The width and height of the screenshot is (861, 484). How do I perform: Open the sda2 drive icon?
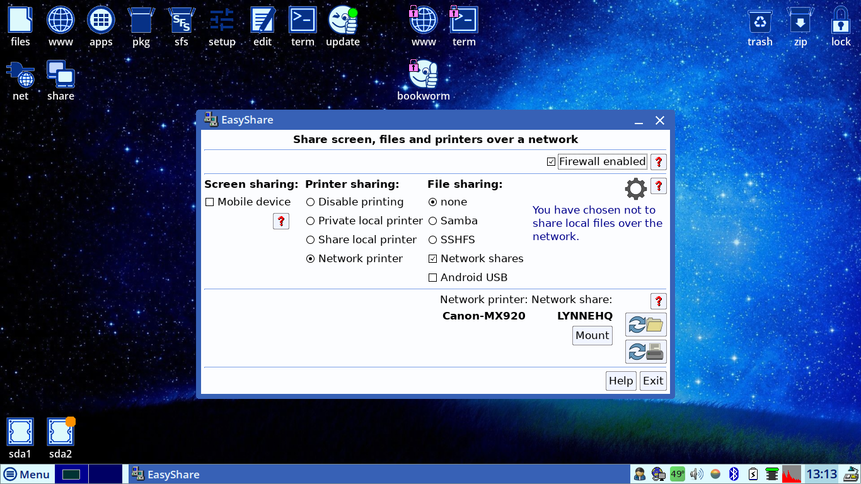(x=61, y=438)
